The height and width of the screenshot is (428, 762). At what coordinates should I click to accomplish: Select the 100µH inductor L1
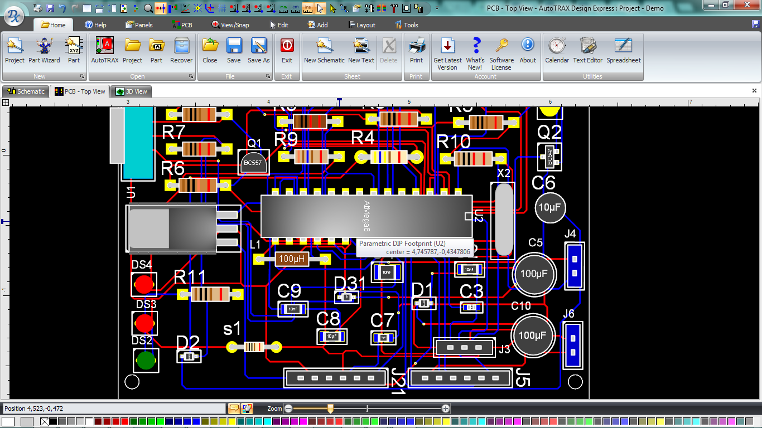292,259
